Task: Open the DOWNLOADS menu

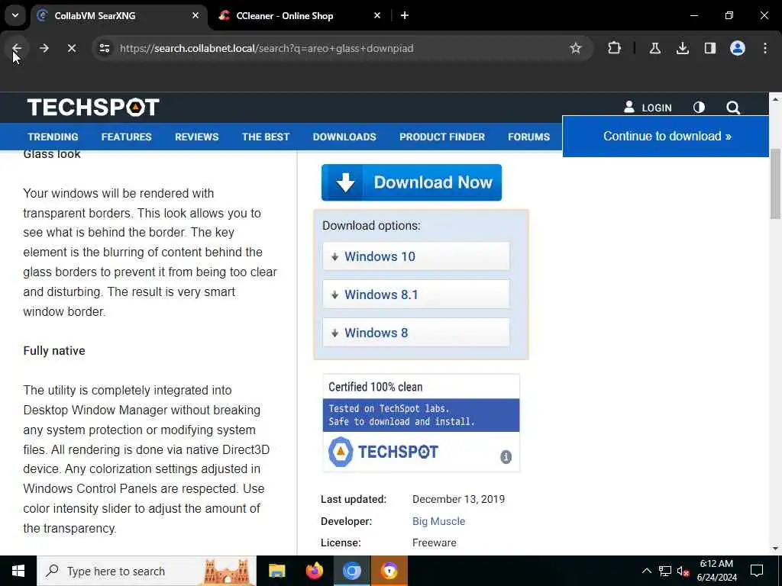Action: [x=344, y=137]
